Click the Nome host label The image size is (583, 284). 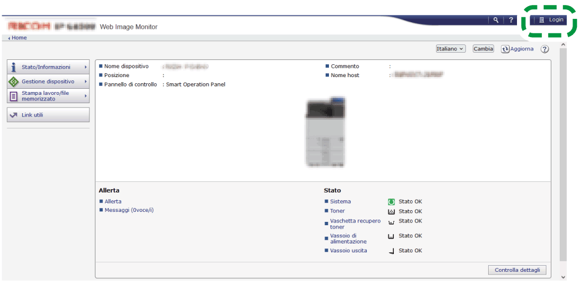tap(345, 75)
